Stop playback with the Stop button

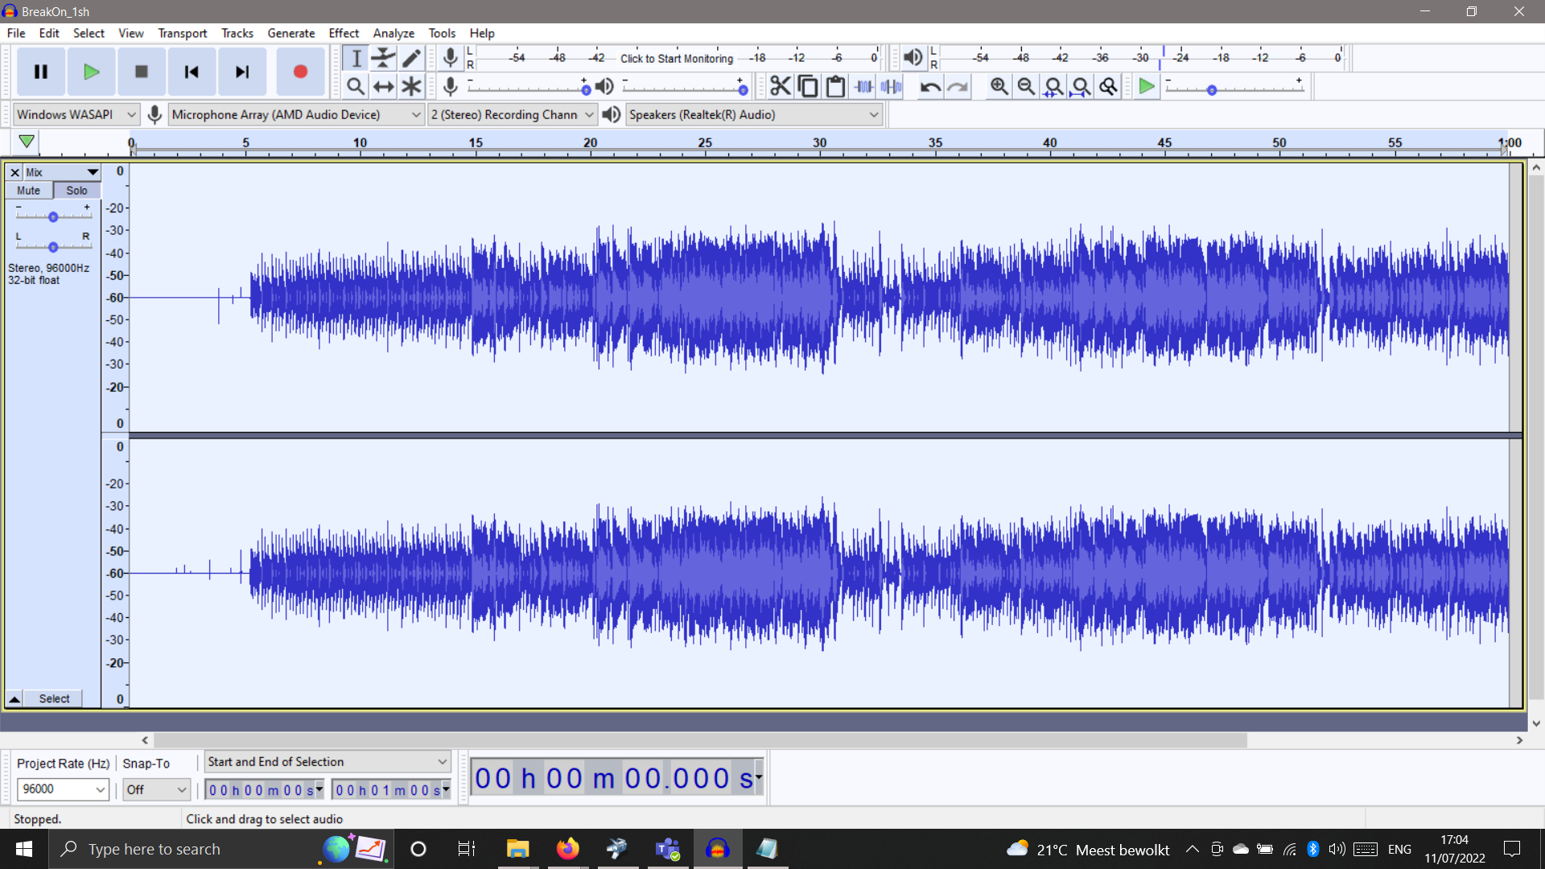point(142,72)
